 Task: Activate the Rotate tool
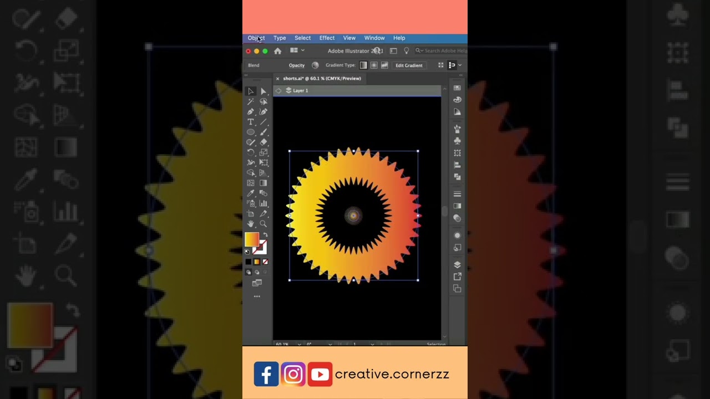(251, 152)
